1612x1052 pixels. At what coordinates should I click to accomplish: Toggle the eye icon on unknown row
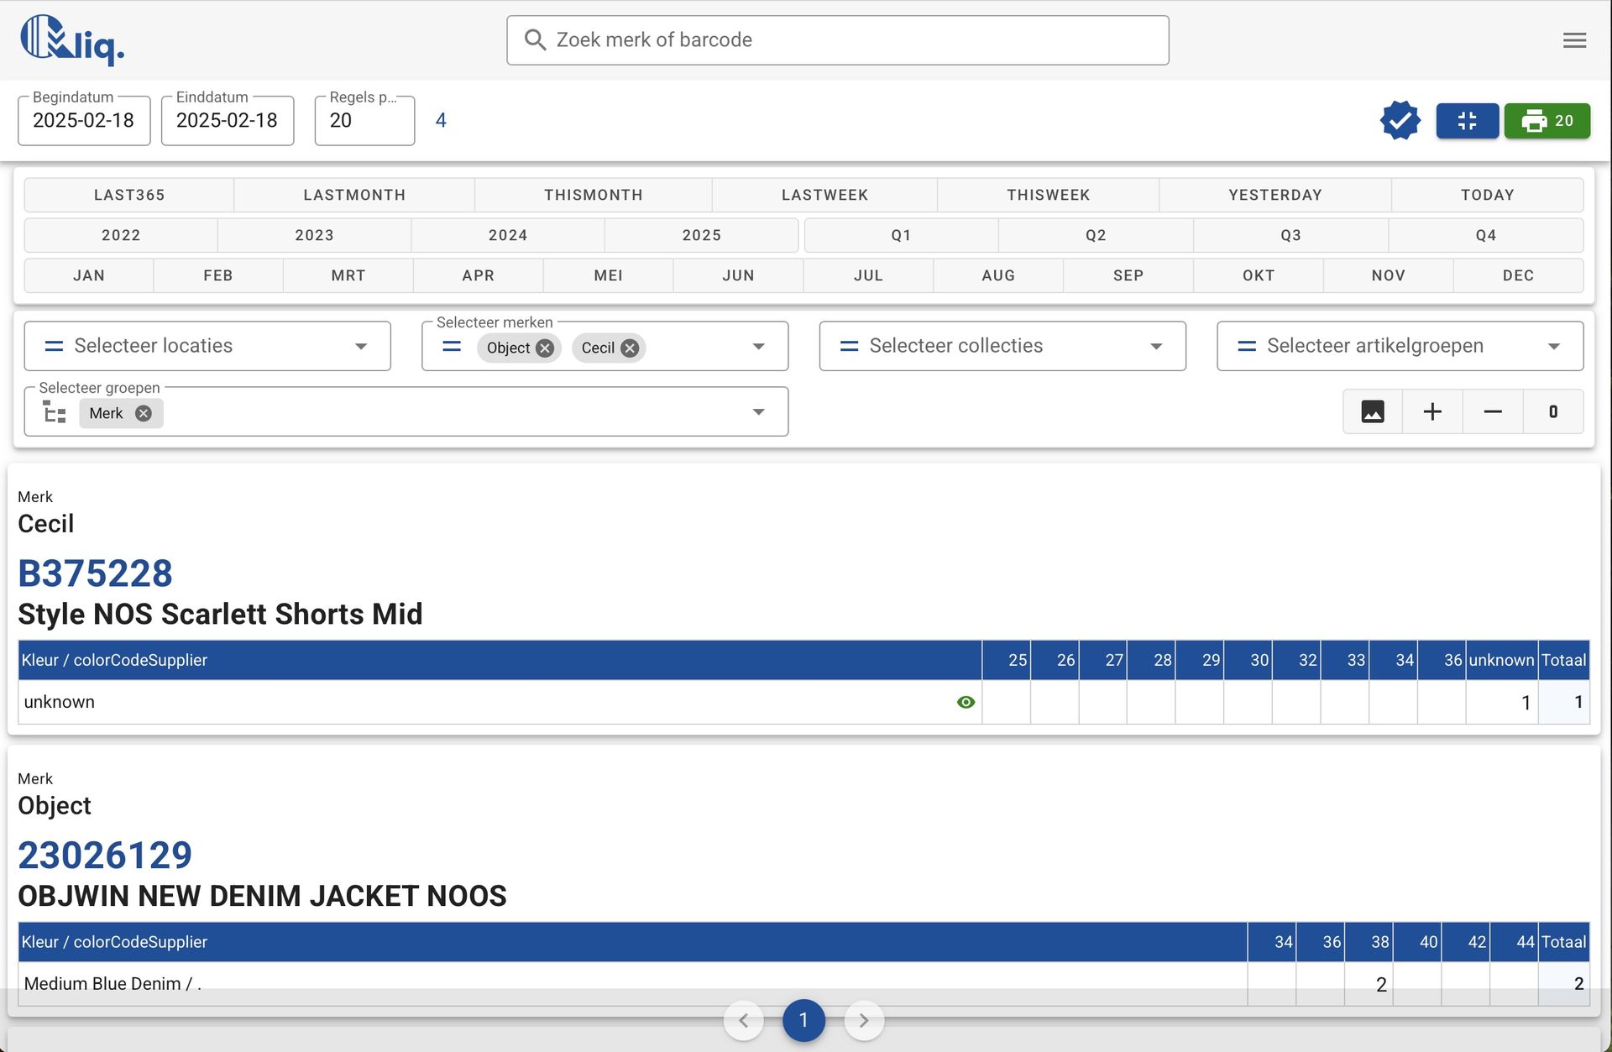pyautogui.click(x=966, y=702)
